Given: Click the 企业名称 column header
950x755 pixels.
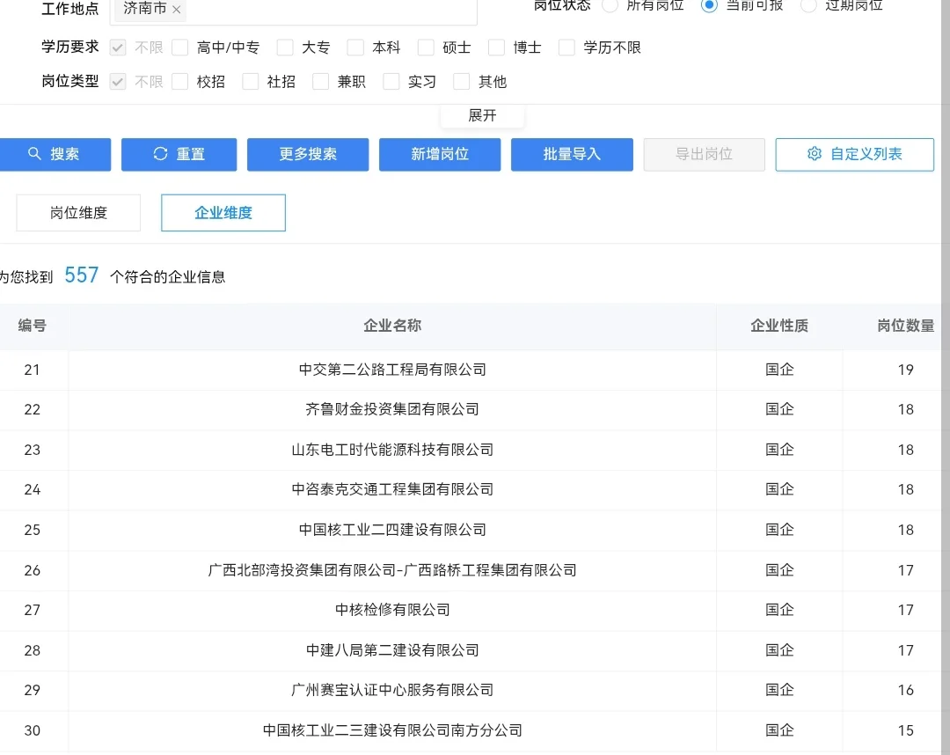Looking at the screenshot, I should [x=392, y=326].
